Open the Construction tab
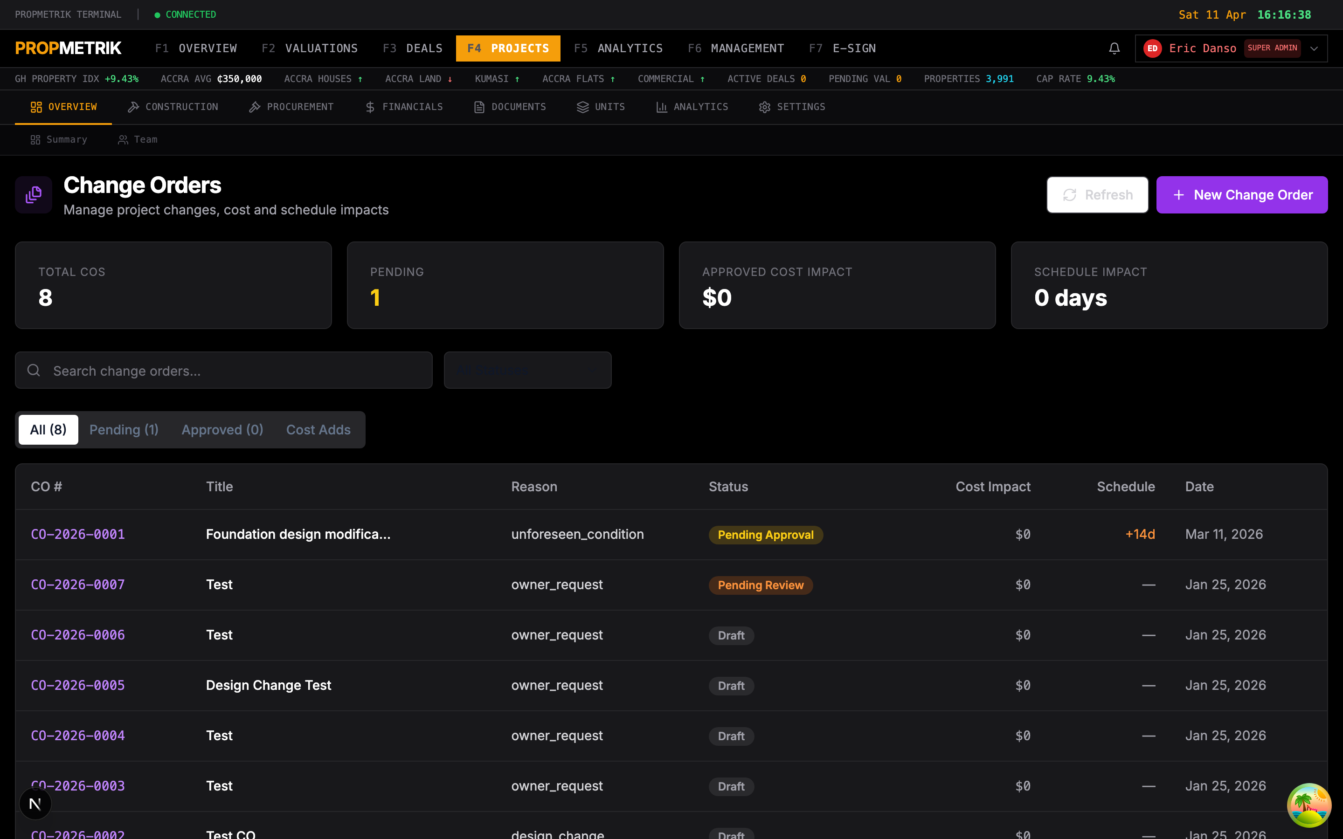The width and height of the screenshot is (1343, 839). (173, 107)
